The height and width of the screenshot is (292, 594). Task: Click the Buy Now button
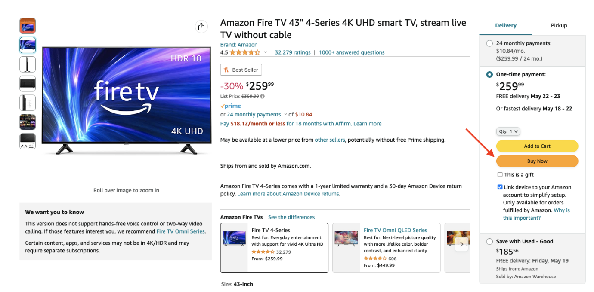[537, 161]
